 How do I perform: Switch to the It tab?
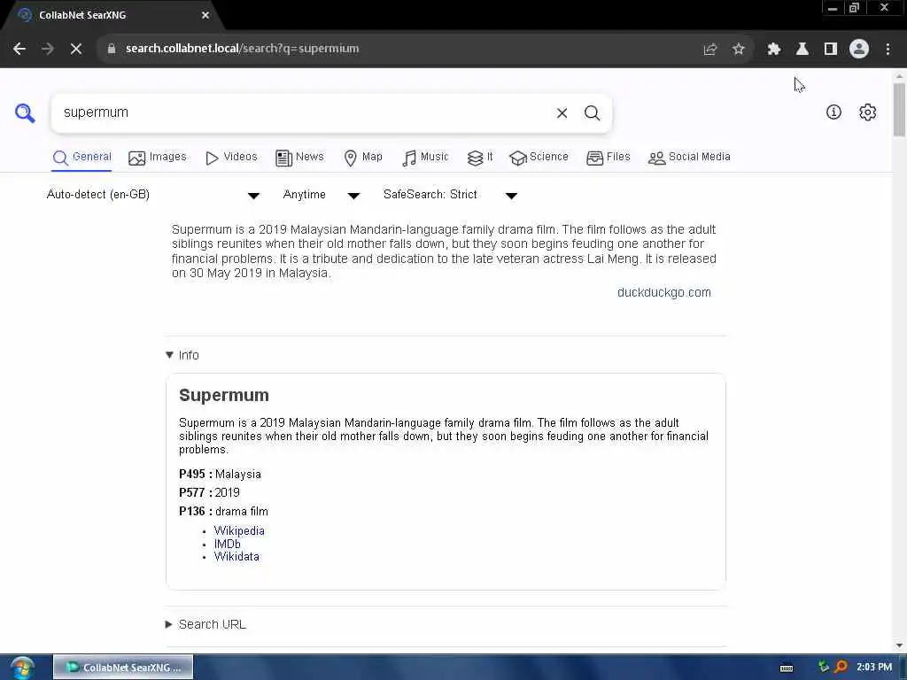pos(480,158)
